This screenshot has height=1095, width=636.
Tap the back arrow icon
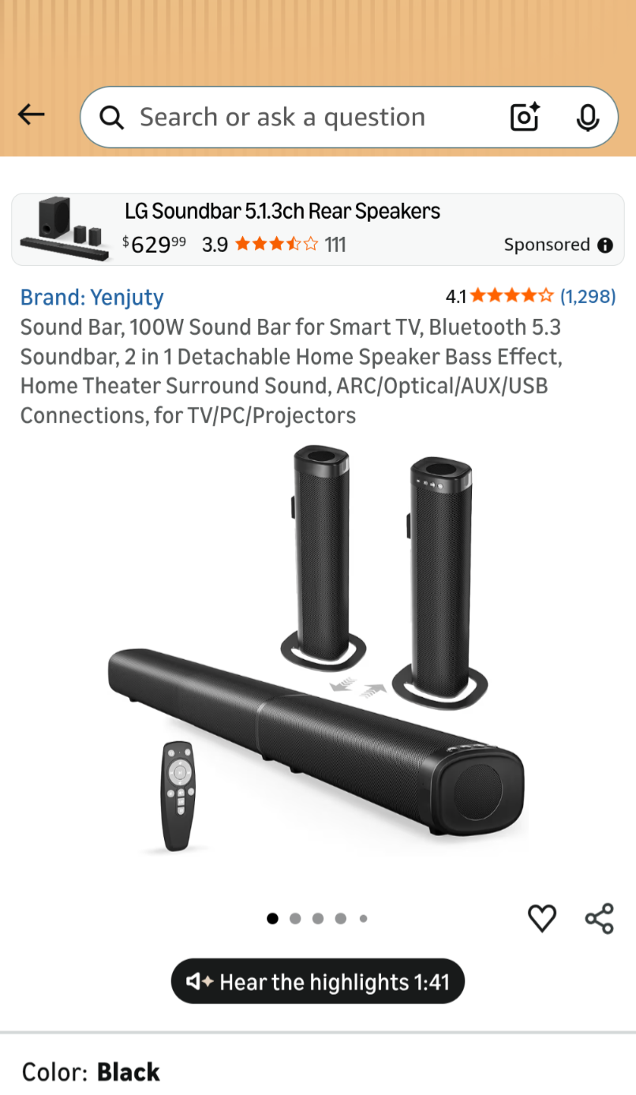coord(32,115)
